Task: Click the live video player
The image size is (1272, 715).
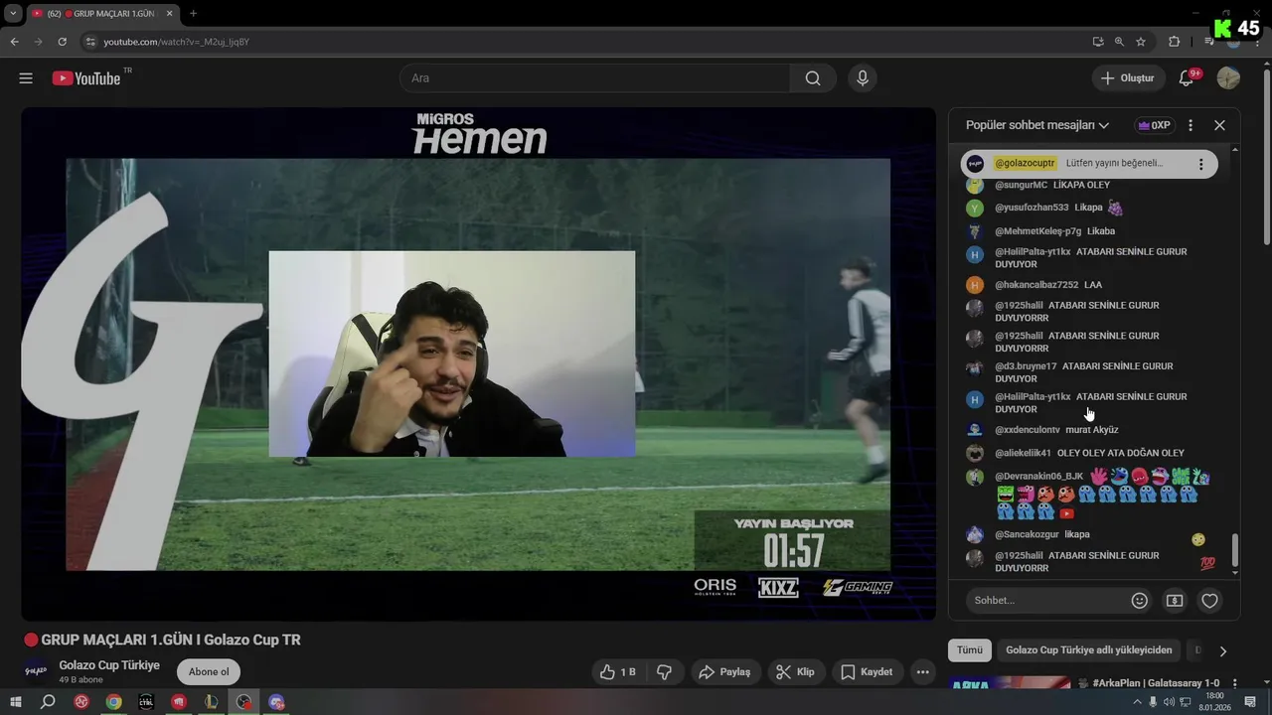Action: click(x=478, y=363)
